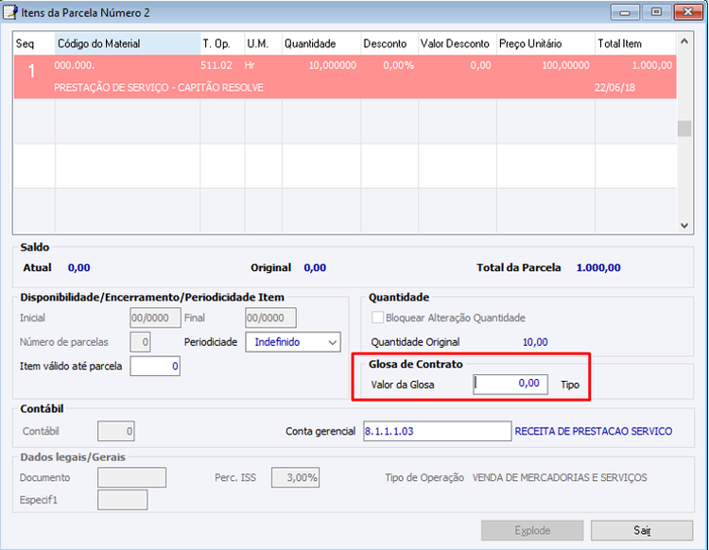Click the Tipo label beside Valor da Glosa
Image resolution: width=709 pixels, height=550 pixels.
(570, 385)
